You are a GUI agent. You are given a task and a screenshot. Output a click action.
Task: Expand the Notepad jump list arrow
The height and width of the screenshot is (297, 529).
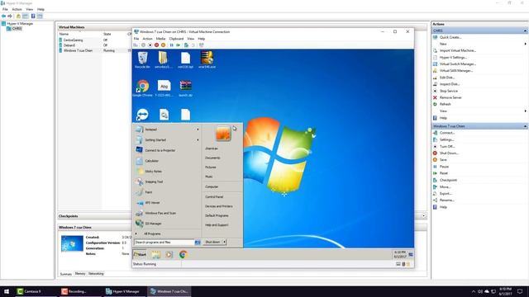click(198, 130)
